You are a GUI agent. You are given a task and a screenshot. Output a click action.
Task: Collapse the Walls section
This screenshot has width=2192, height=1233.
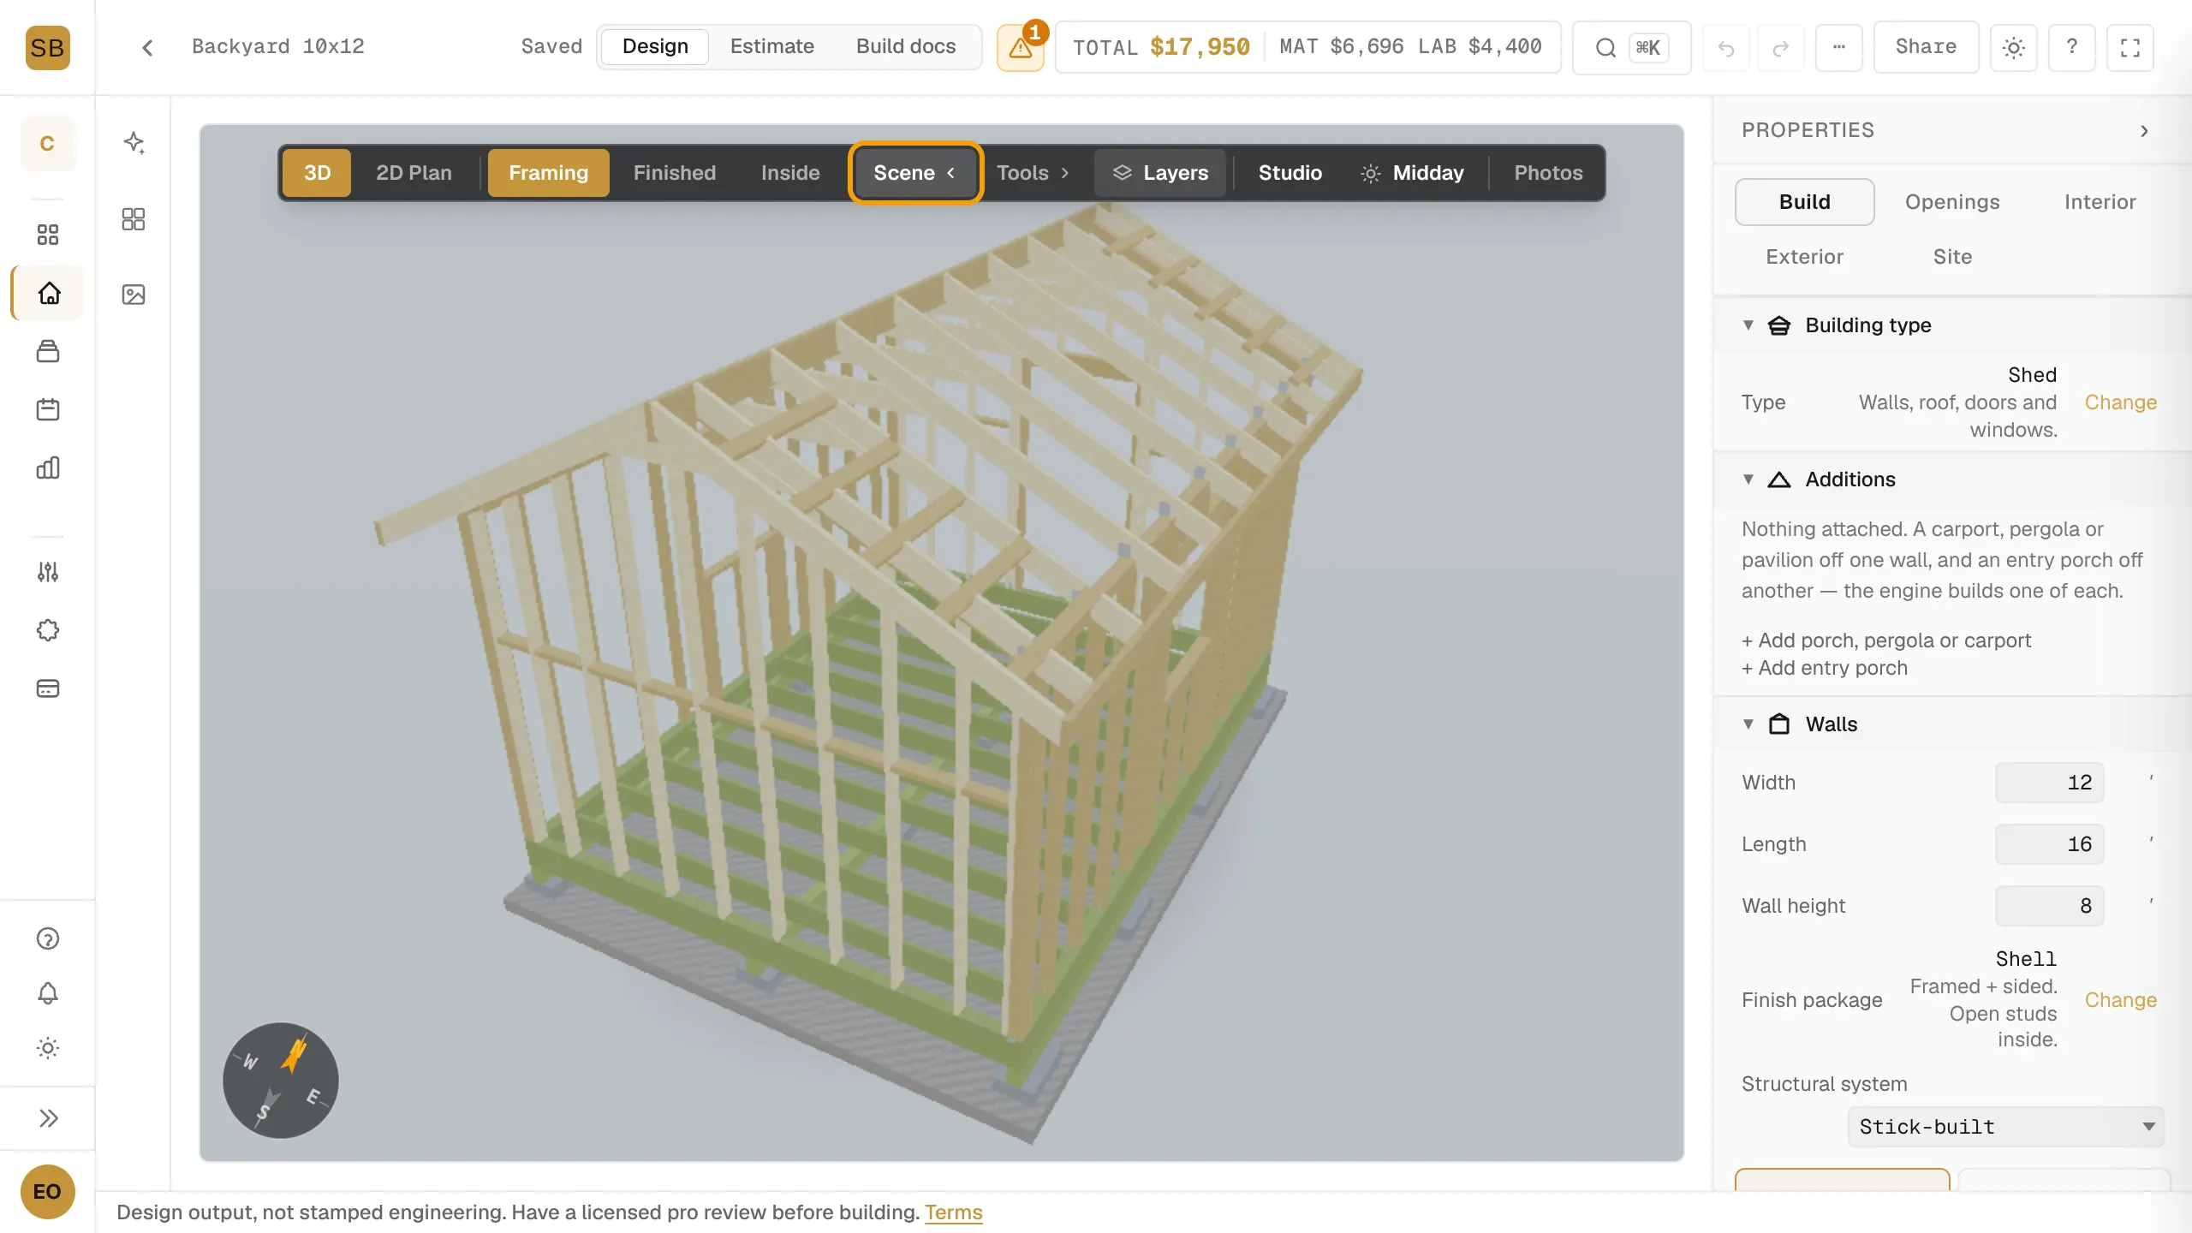coord(1748,724)
